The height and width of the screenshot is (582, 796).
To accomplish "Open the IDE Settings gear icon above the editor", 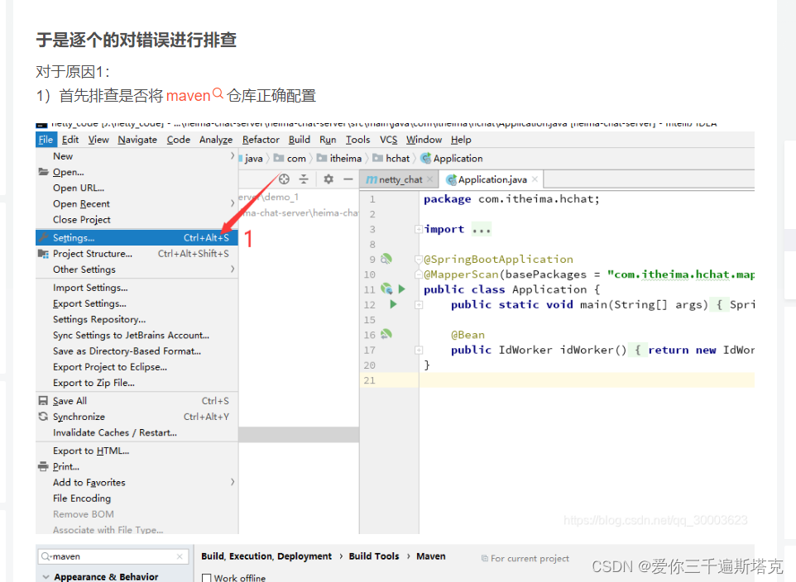I will [x=328, y=179].
